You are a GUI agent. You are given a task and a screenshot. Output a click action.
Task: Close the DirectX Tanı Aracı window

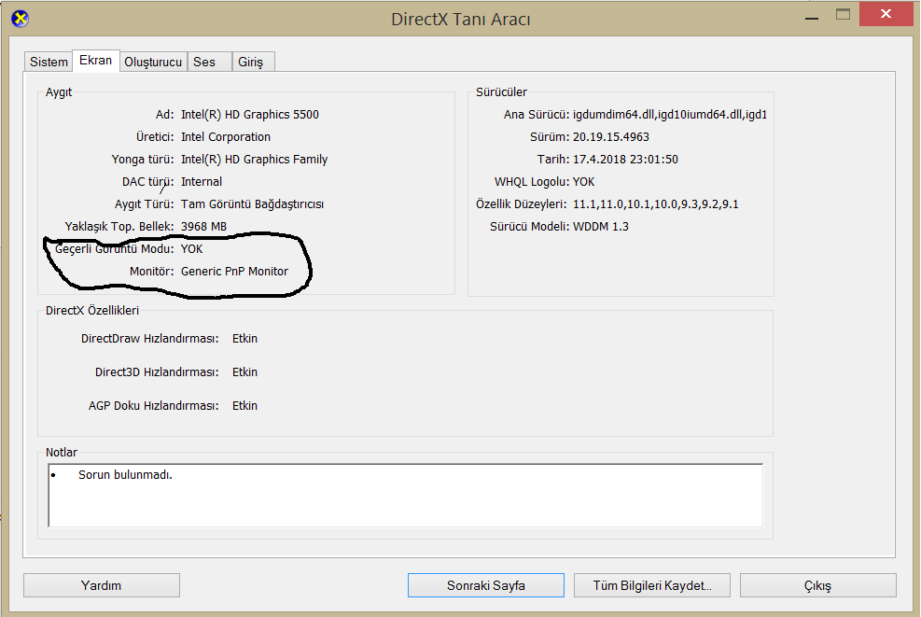(x=886, y=14)
